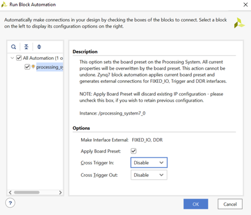
Task: Toggle the All Automation checkbox
Action: pos(19,58)
